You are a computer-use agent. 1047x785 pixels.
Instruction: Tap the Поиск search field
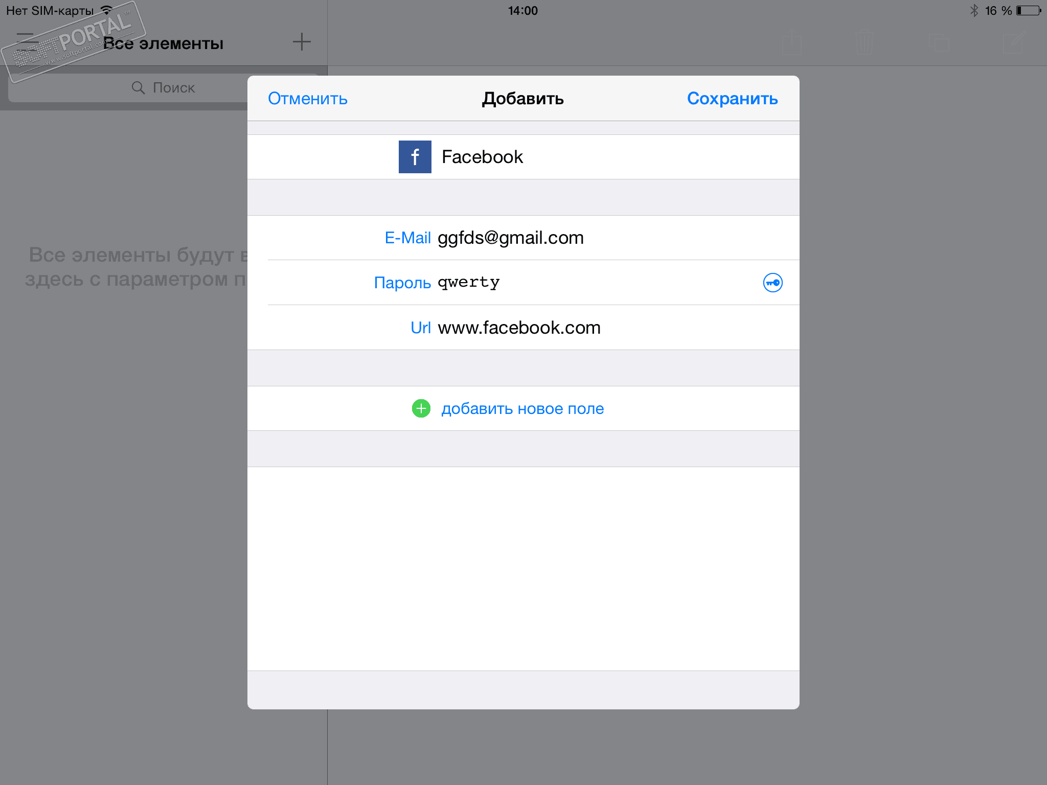(x=164, y=88)
